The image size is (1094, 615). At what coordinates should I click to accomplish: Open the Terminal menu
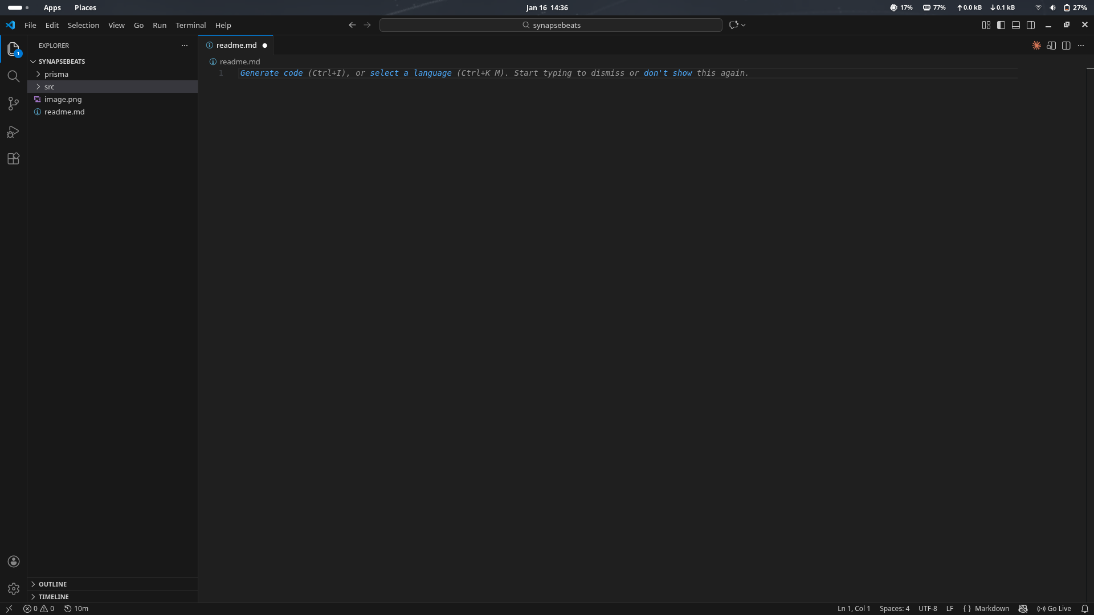(x=190, y=25)
